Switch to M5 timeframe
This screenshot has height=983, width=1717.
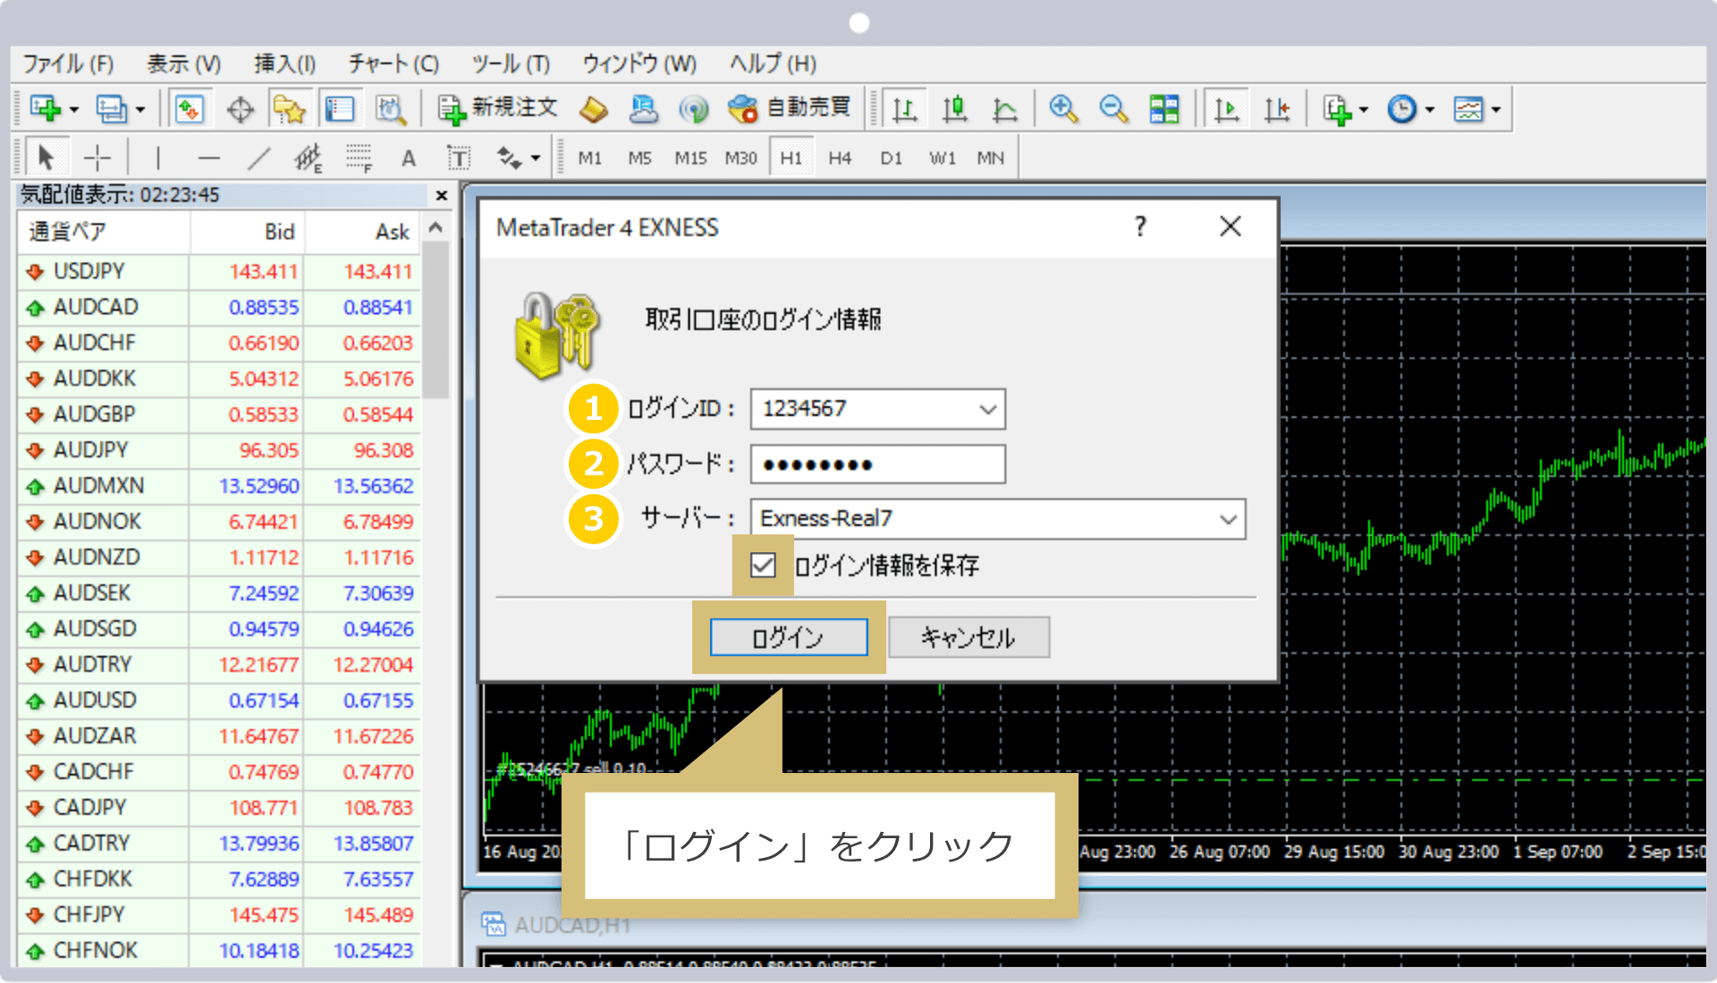coord(639,158)
